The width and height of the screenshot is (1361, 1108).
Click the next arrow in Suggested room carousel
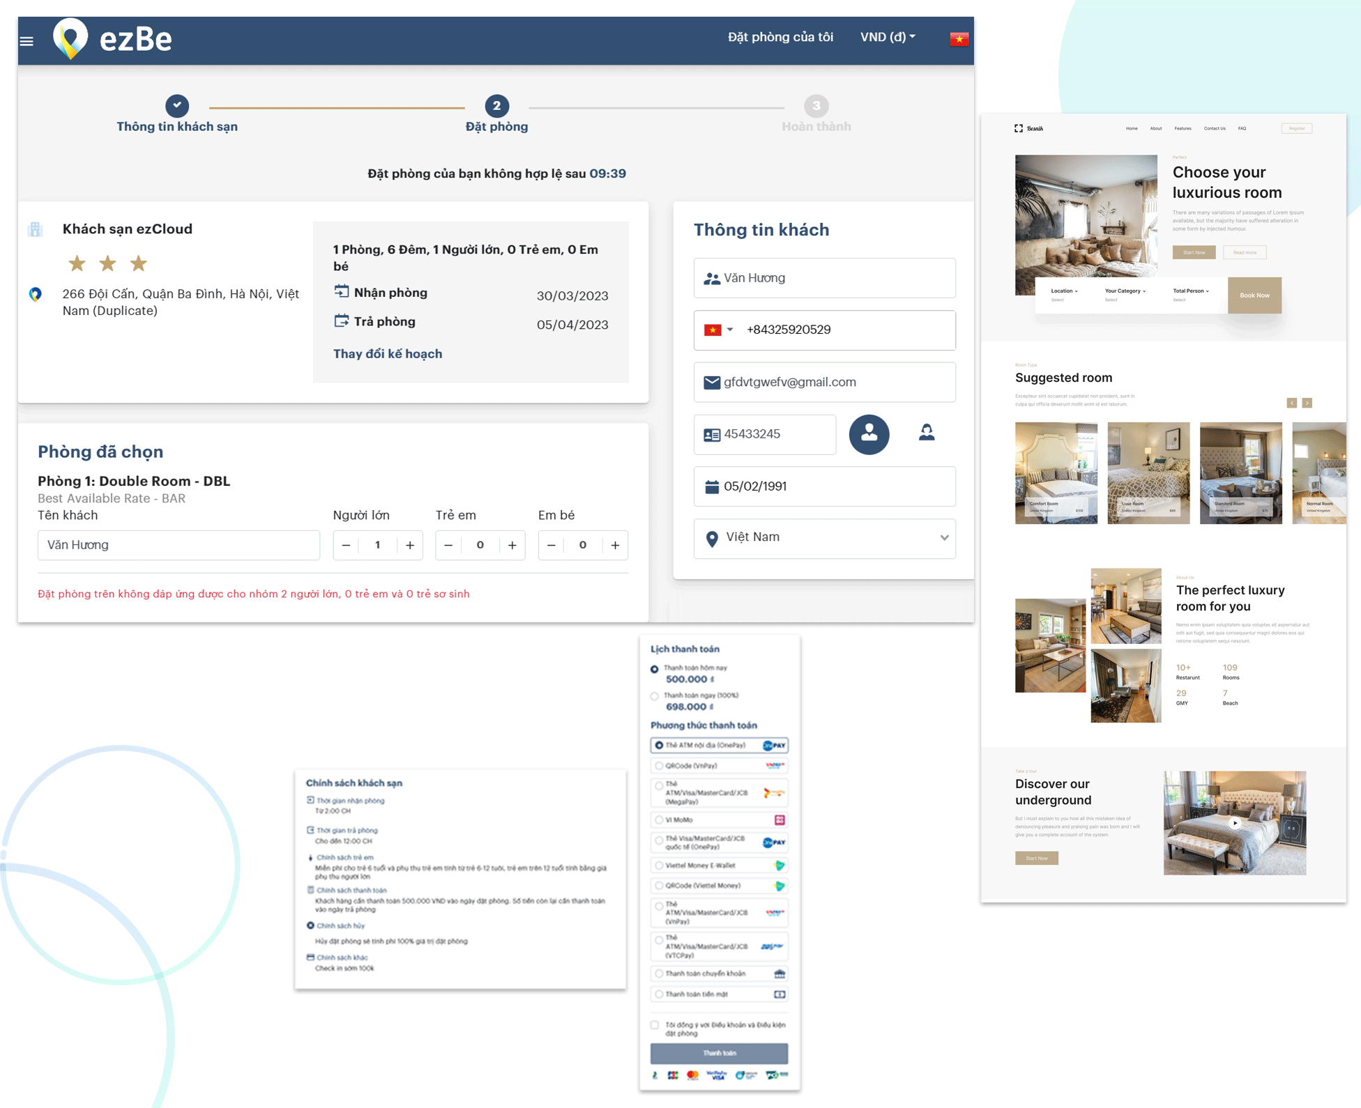point(1307,403)
